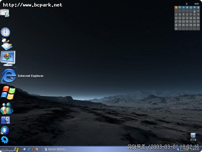This screenshot has width=202, height=152.
Task: Click the first quick launch icon
Action: 25,149
